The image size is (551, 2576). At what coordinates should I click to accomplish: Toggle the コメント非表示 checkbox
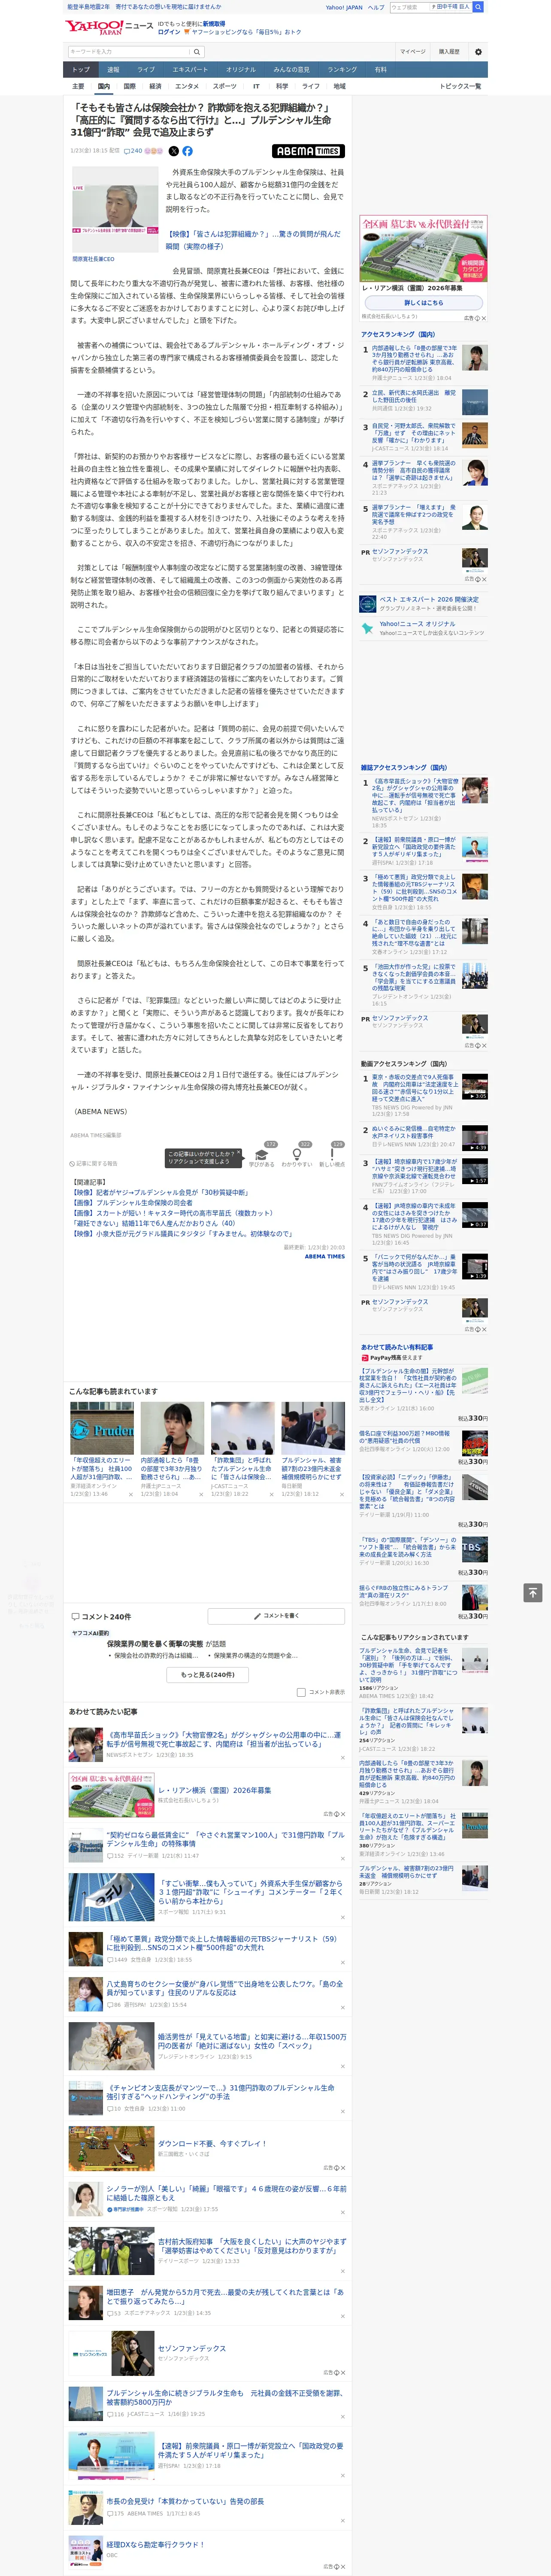301,1692
